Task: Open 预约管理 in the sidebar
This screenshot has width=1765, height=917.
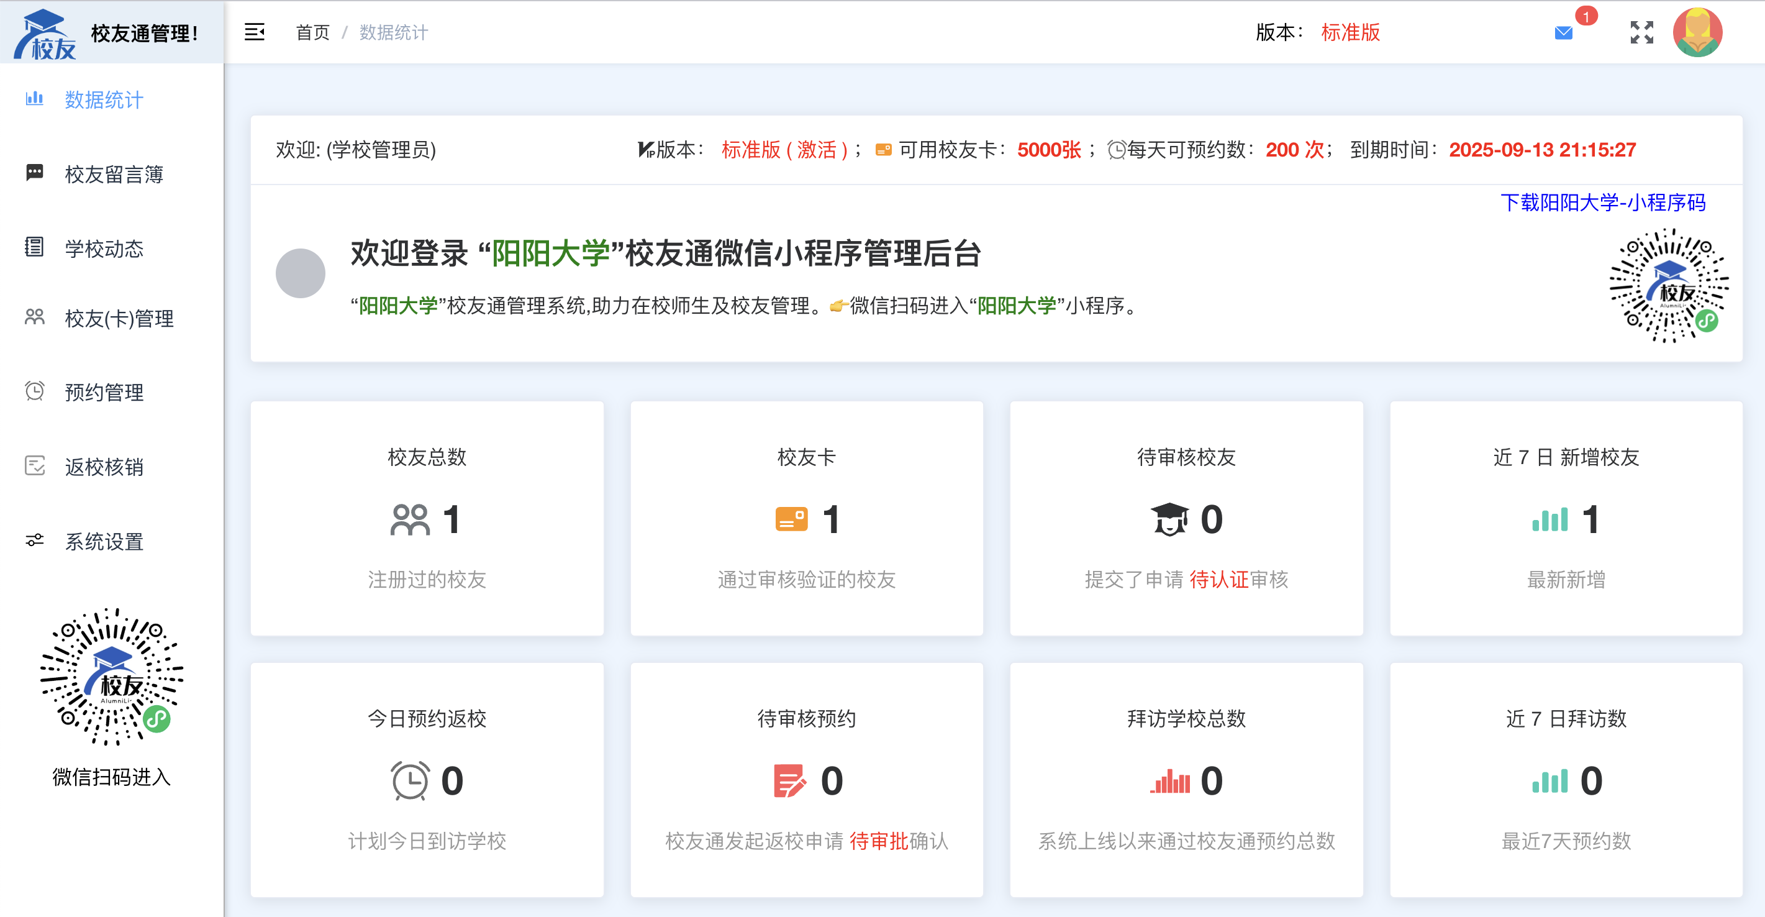Action: 104,392
